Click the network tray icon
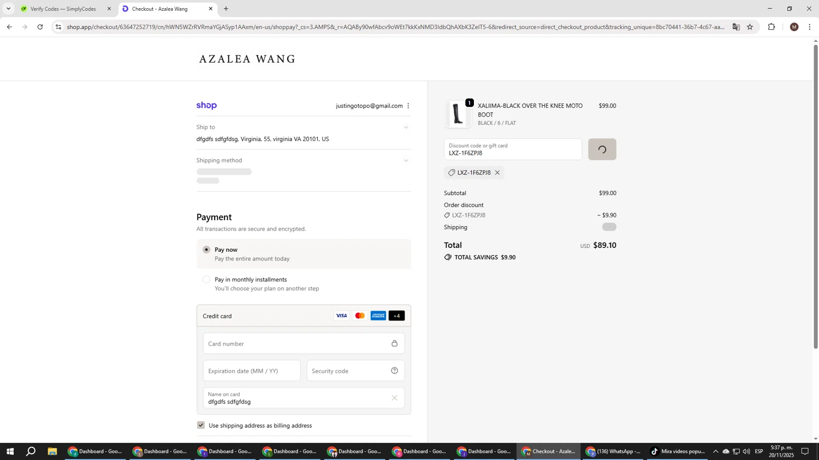This screenshot has width=819, height=460. click(x=736, y=451)
